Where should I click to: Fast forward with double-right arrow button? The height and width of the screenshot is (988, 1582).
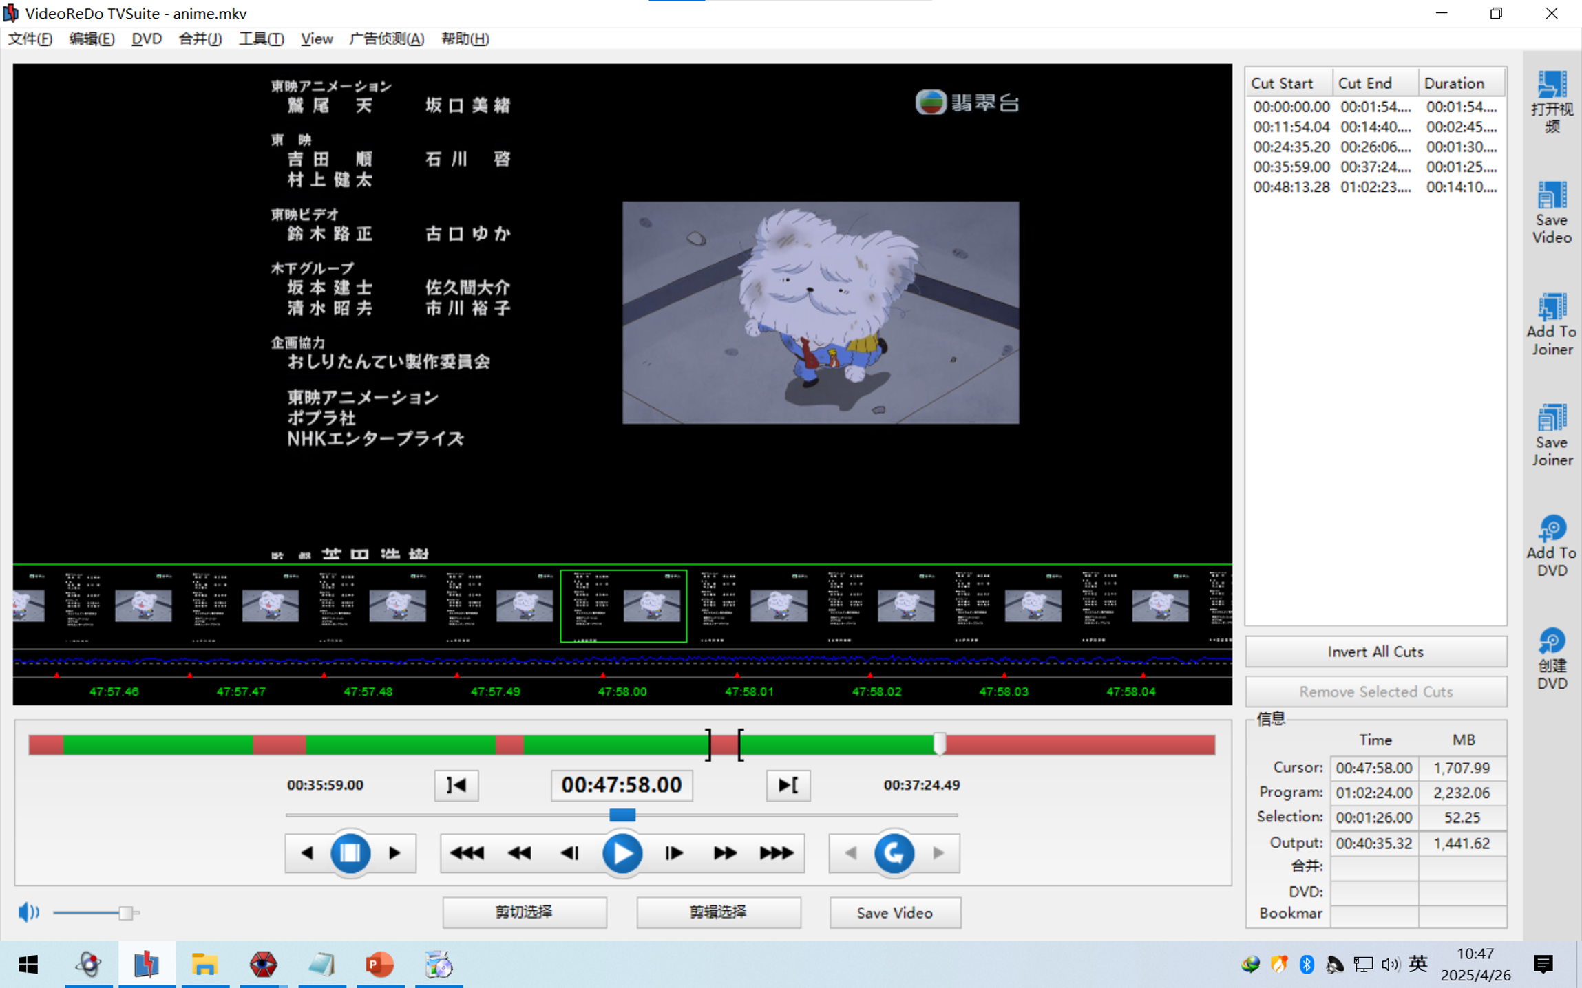click(x=725, y=853)
